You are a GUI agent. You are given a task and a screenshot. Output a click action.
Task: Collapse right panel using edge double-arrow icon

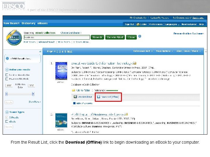pyautogui.click(x=206, y=51)
